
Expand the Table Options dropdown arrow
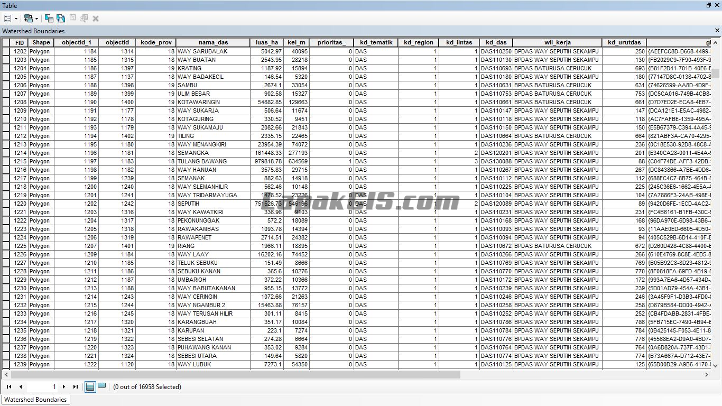(x=16, y=19)
